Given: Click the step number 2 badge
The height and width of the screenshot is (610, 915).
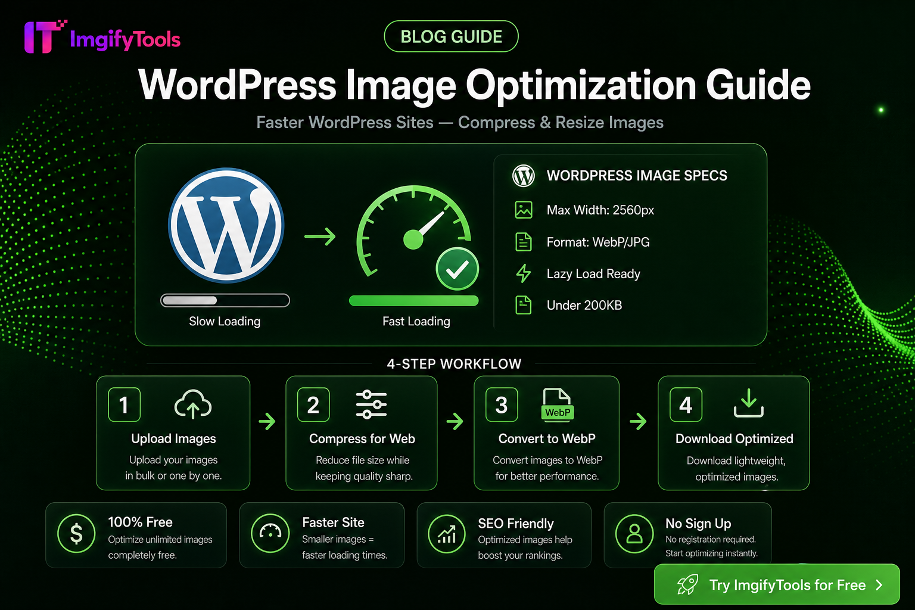Looking at the screenshot, I should point(313,404).
